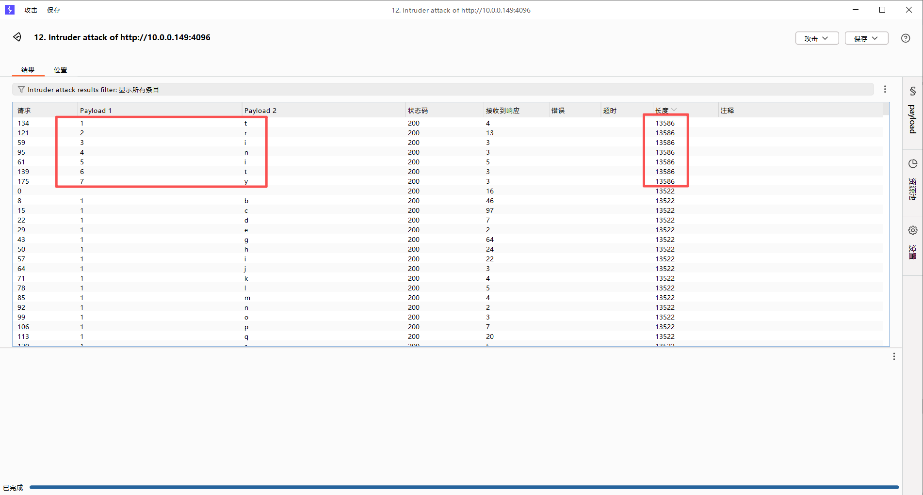Sort by the Payload 1 column header
The height and width of the screenshot is (495, 923).
tap(160, 111)
